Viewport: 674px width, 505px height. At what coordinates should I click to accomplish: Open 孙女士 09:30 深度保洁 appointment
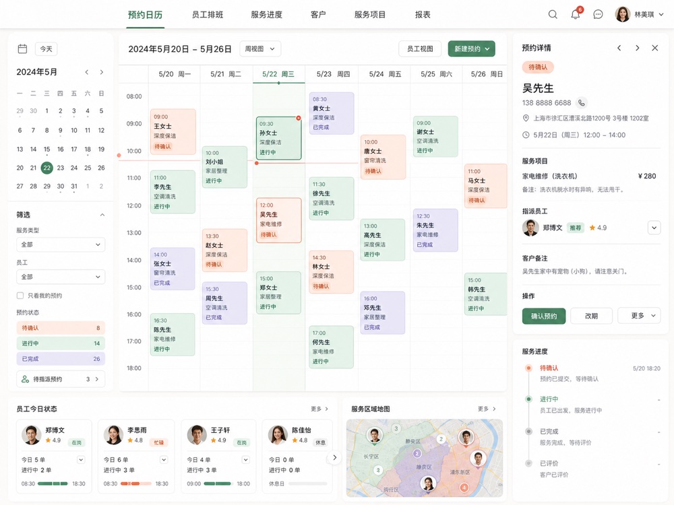coord(279,138)
